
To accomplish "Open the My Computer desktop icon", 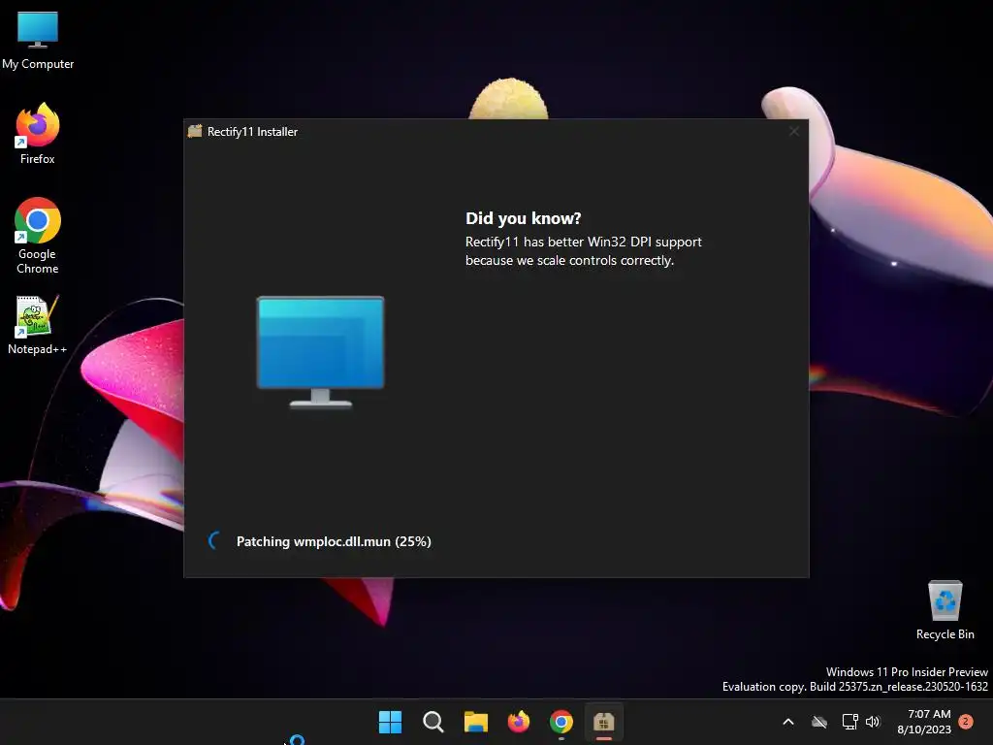I will point(38,40).
